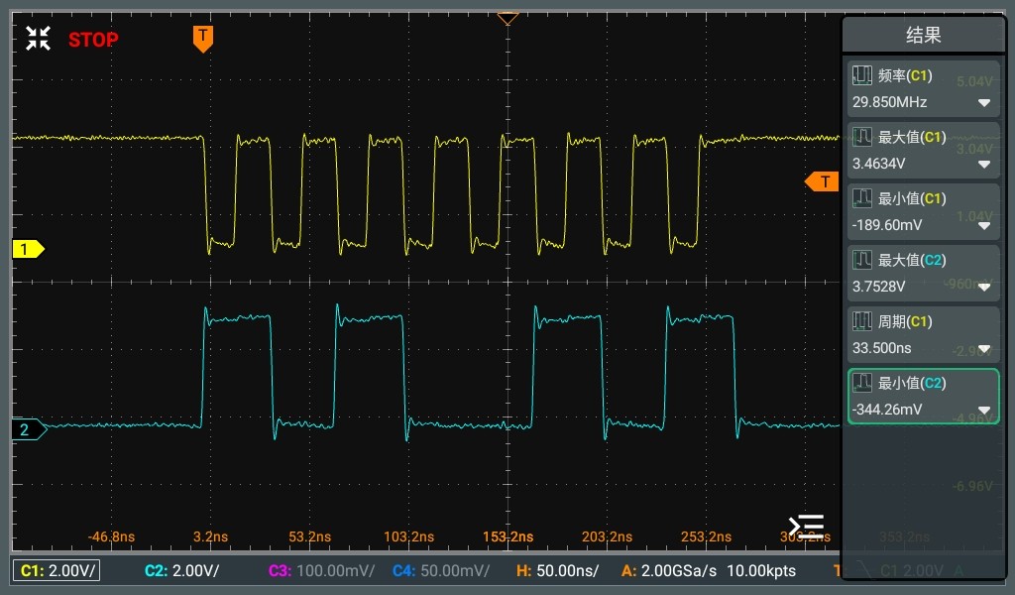This screenshot has width=1015, height=595.
Task: Open dropdown arrow for 最小值(C2) -344.26mV
Action: click(983, 411)
